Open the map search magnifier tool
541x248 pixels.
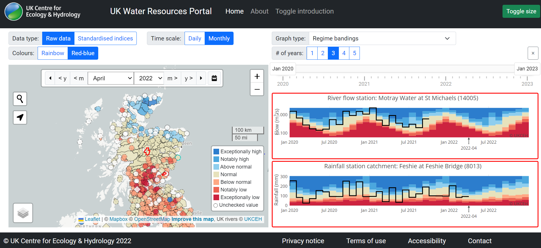20,99
